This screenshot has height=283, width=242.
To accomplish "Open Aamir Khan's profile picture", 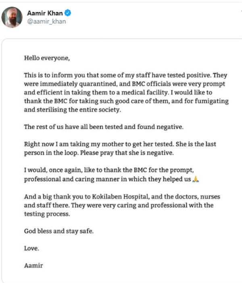I will [12, 17].
